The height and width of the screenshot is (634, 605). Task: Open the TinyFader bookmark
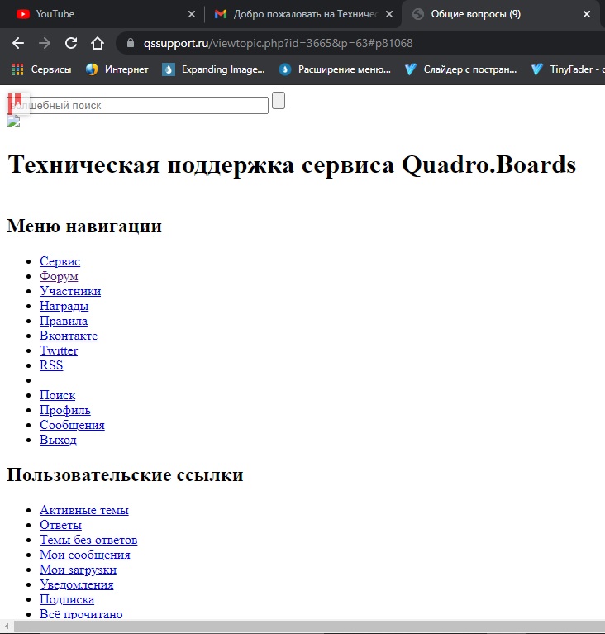[567, 69]
